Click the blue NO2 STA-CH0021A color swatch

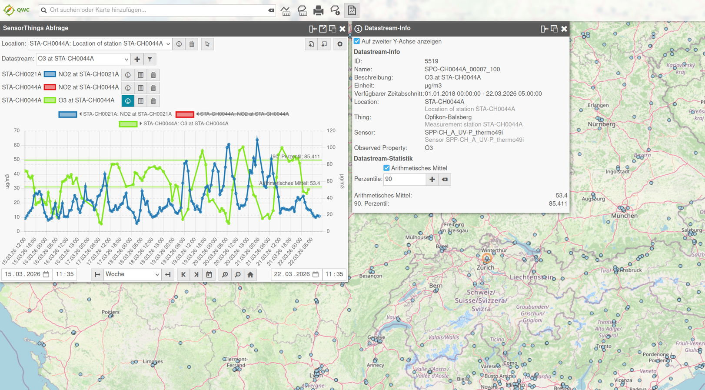tap(50, 74)
